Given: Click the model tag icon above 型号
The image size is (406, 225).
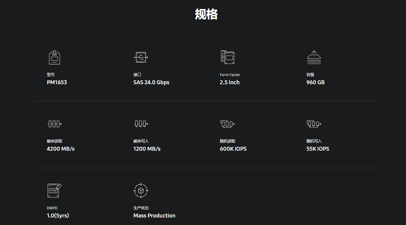Looking at the screenshot, I should coord(54,57).
